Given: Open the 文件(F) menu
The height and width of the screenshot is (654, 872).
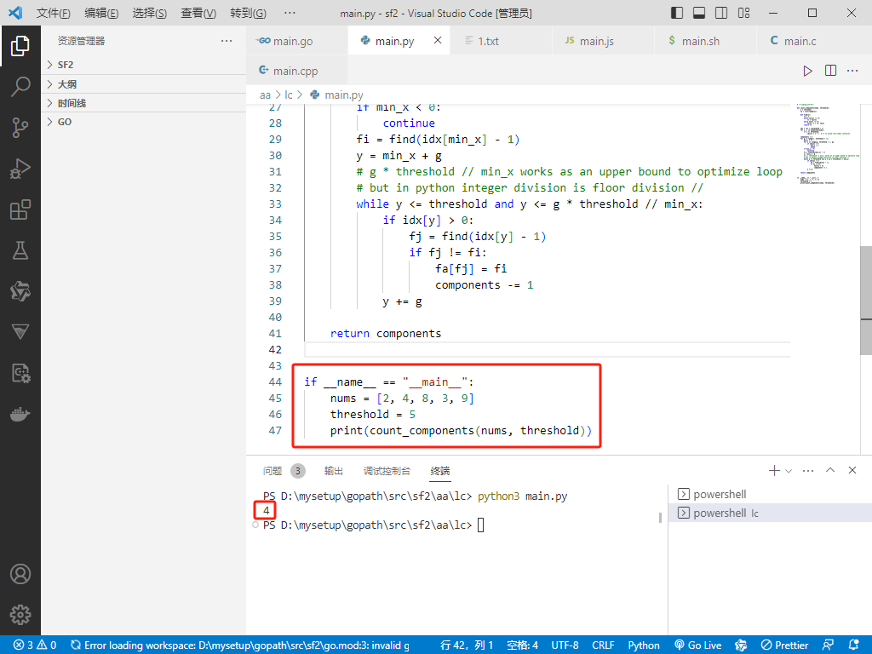Looking at the screenshot, I should (54, 13).
